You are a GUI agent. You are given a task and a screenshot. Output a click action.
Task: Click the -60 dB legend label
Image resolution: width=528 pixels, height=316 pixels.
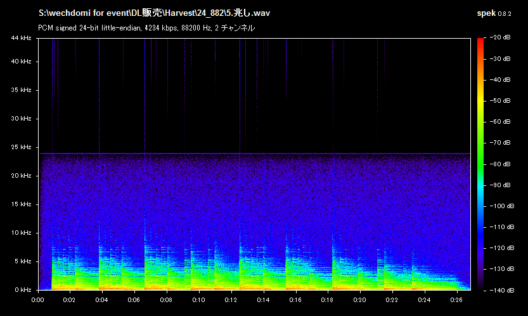tap(499, 121)
